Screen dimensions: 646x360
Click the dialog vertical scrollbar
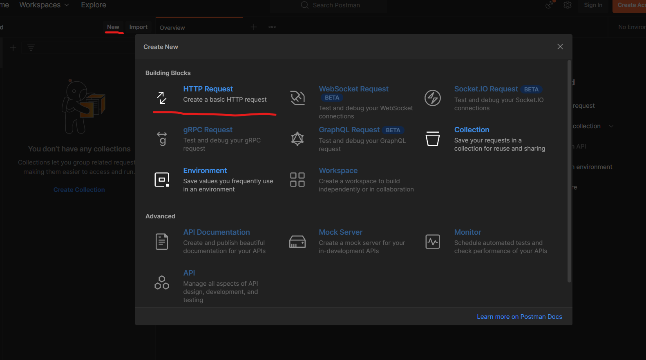(569, 171)
